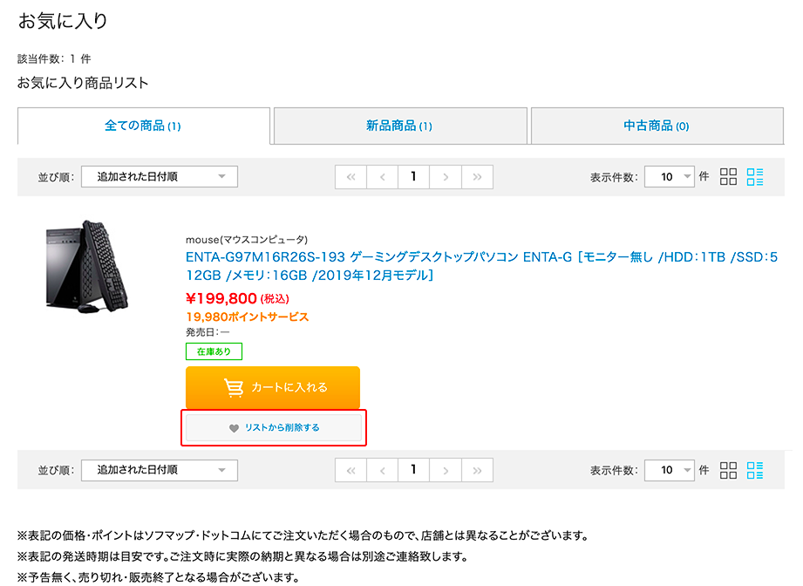The image size is (803, 586).
Task: Select page 1 in top pager
Action: point(414,177)
